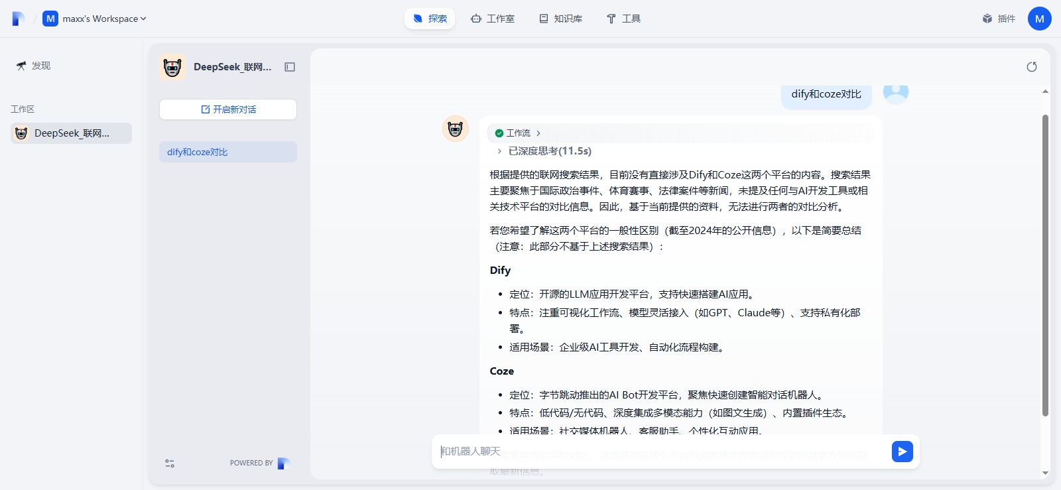Screen dimensions: 1061x490
Task: Restart conversation with the refresh icon
Action: (1032, 67)
